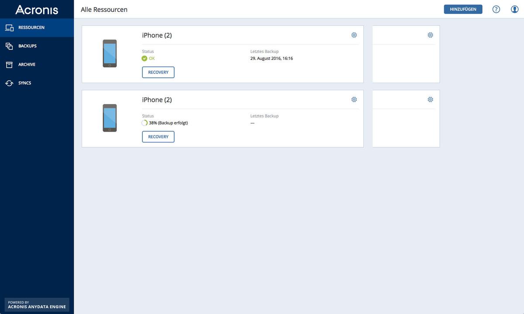This screenshot has width=524, height=314.
Task: Click the green OK checkmark status icon
Action: tap(145, 59)
